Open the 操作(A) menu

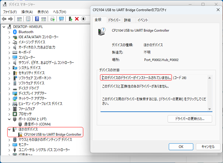[27, 12]
